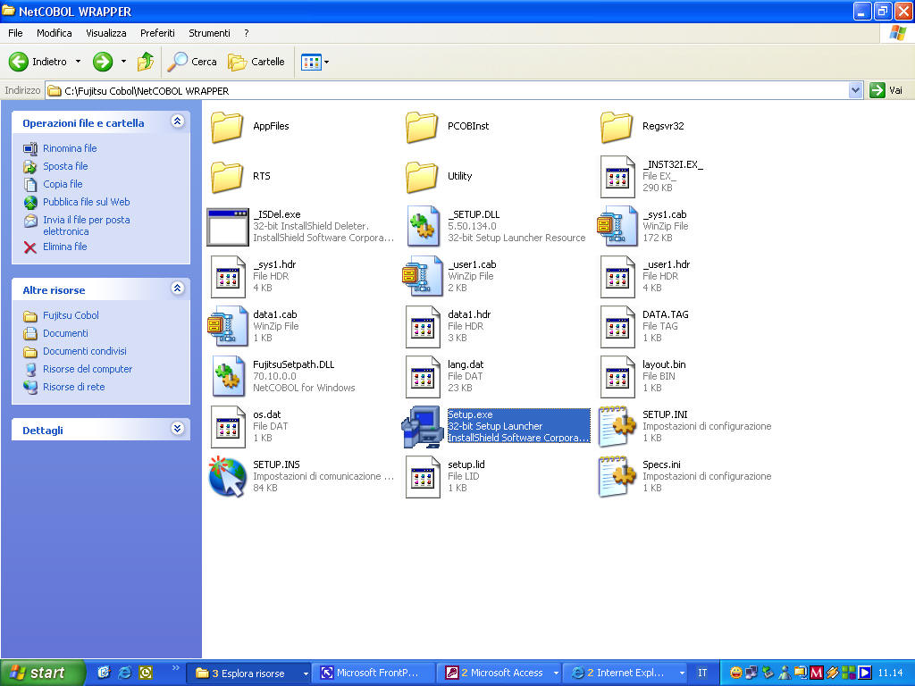Viewport: 915px width, 686px height.
Task: Select the Regsvr32 folder icon
Action: click(617, 127)
